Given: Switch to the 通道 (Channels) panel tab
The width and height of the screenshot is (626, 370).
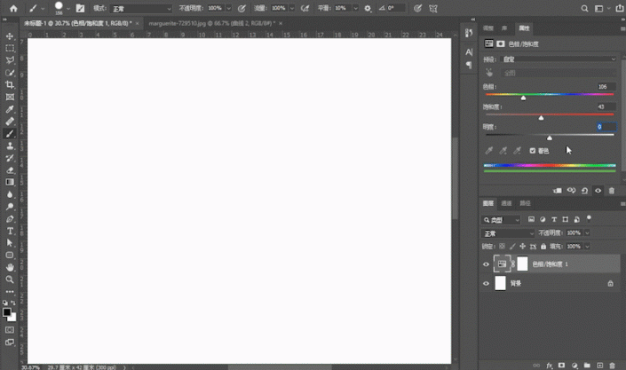Looking at the screenshot, I should point(506,203).
